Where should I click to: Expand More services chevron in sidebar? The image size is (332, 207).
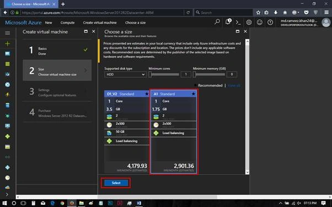7,194
